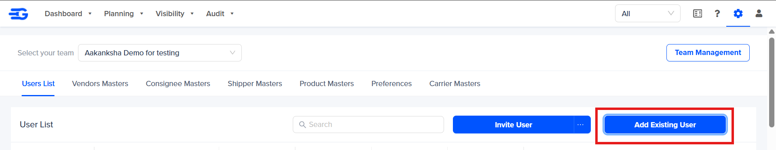The width and height of the screenshot is (776, 150).
Task: Click the user Search field
Action: click(368, 125)
